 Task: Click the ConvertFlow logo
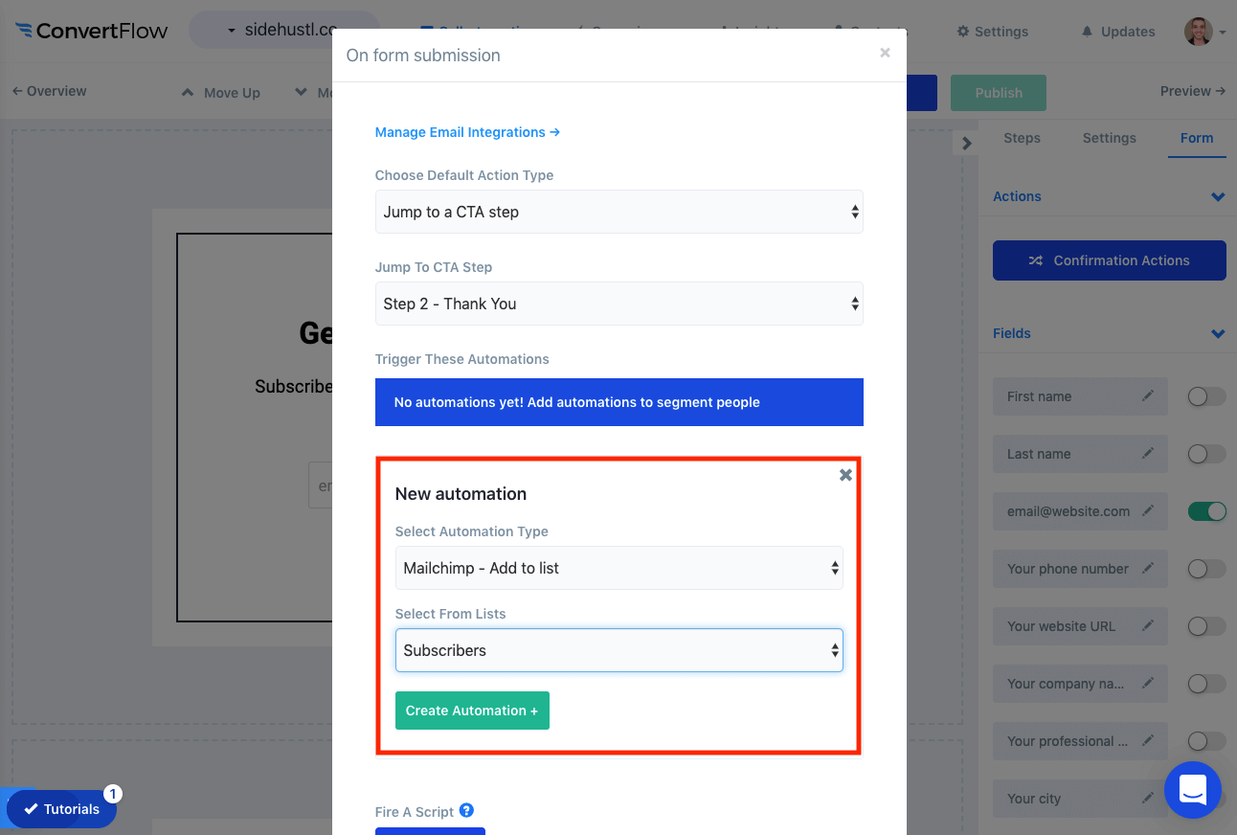92,31
